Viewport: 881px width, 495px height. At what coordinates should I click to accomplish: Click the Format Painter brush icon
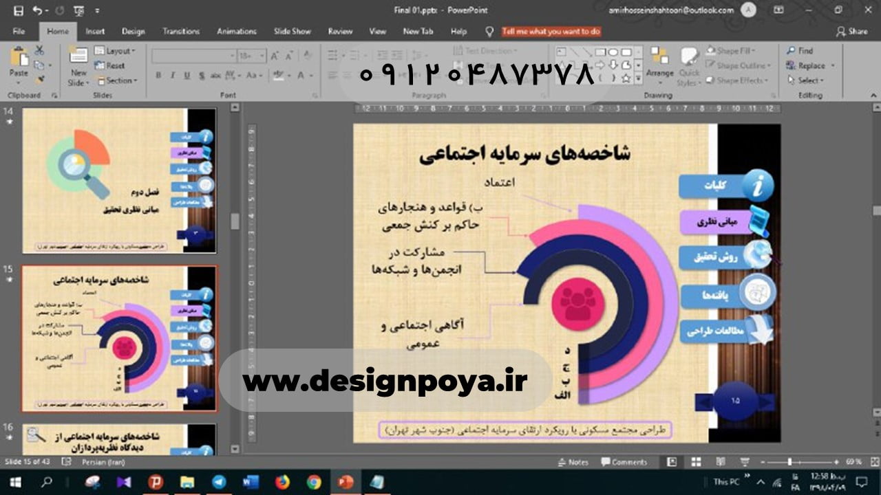point(39,80)
